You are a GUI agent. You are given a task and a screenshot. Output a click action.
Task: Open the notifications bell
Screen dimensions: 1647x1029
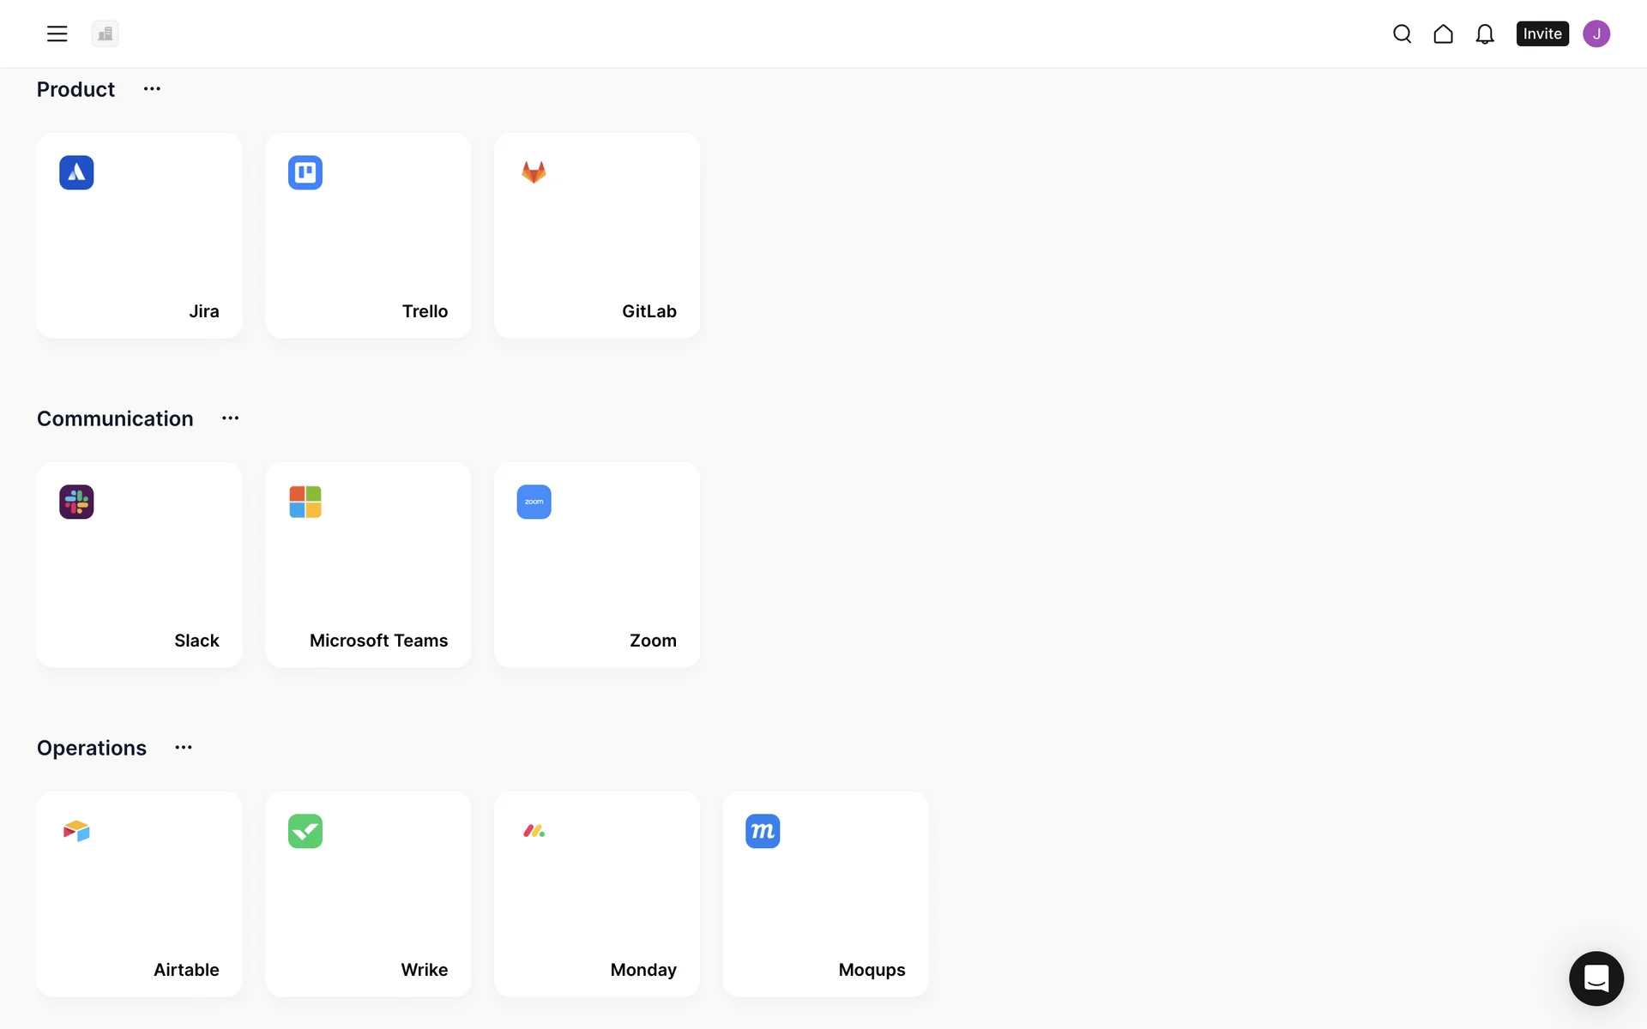(x=1485, y=33)
